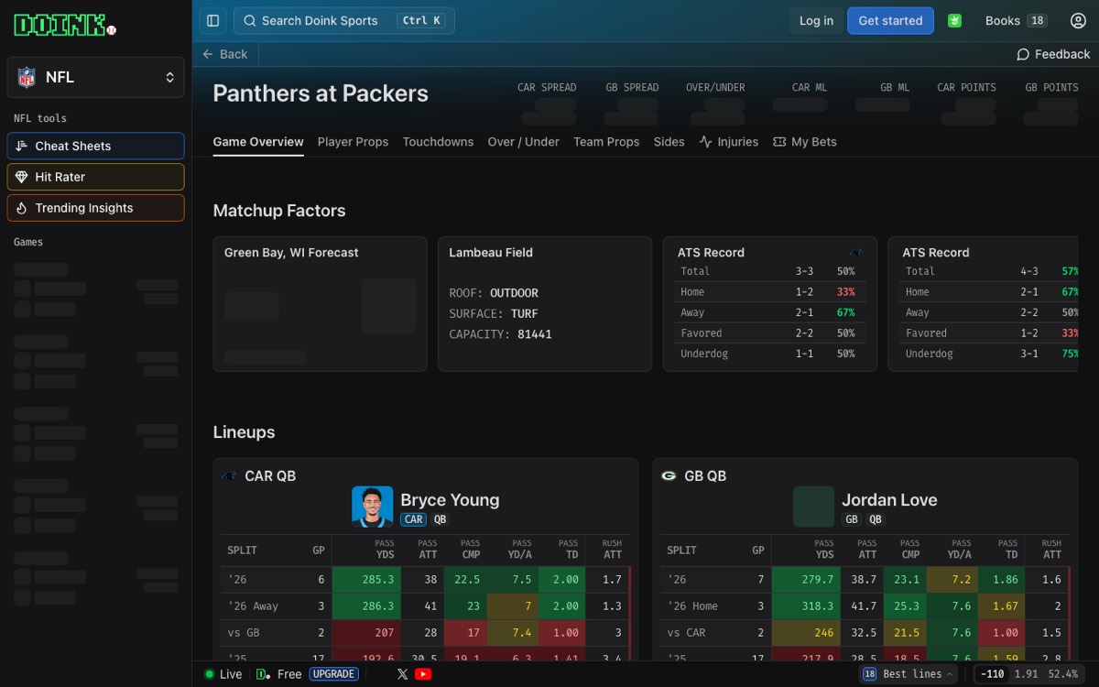The height and width of the screenshot is (687, 1099).
Task: Click the Hit Rater diamond icon
Action: 22,177
